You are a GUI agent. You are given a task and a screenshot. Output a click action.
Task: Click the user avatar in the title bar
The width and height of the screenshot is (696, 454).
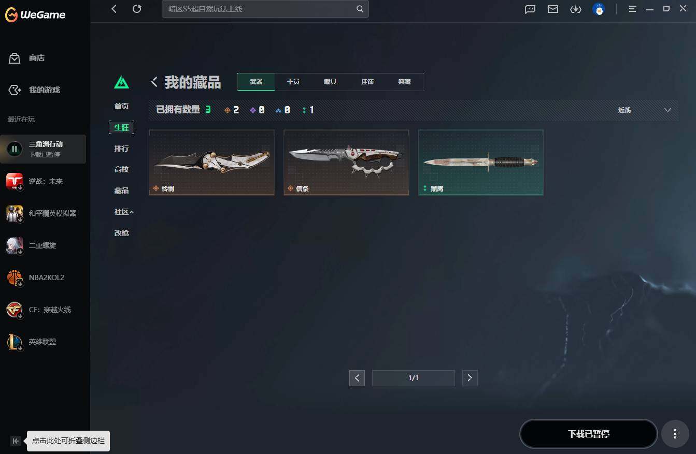599,9
